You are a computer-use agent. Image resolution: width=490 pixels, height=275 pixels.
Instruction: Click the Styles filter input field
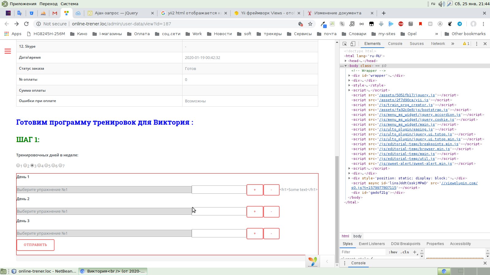tap(364, 252)
